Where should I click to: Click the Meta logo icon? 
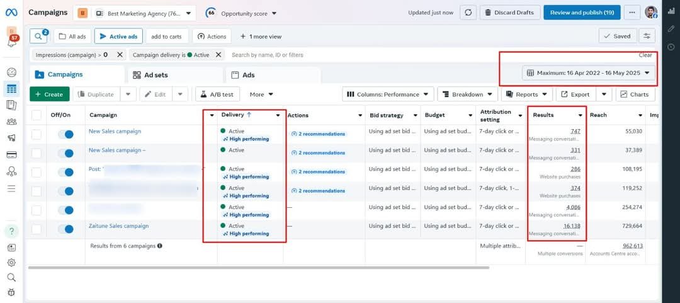click(x=11, y=13)
